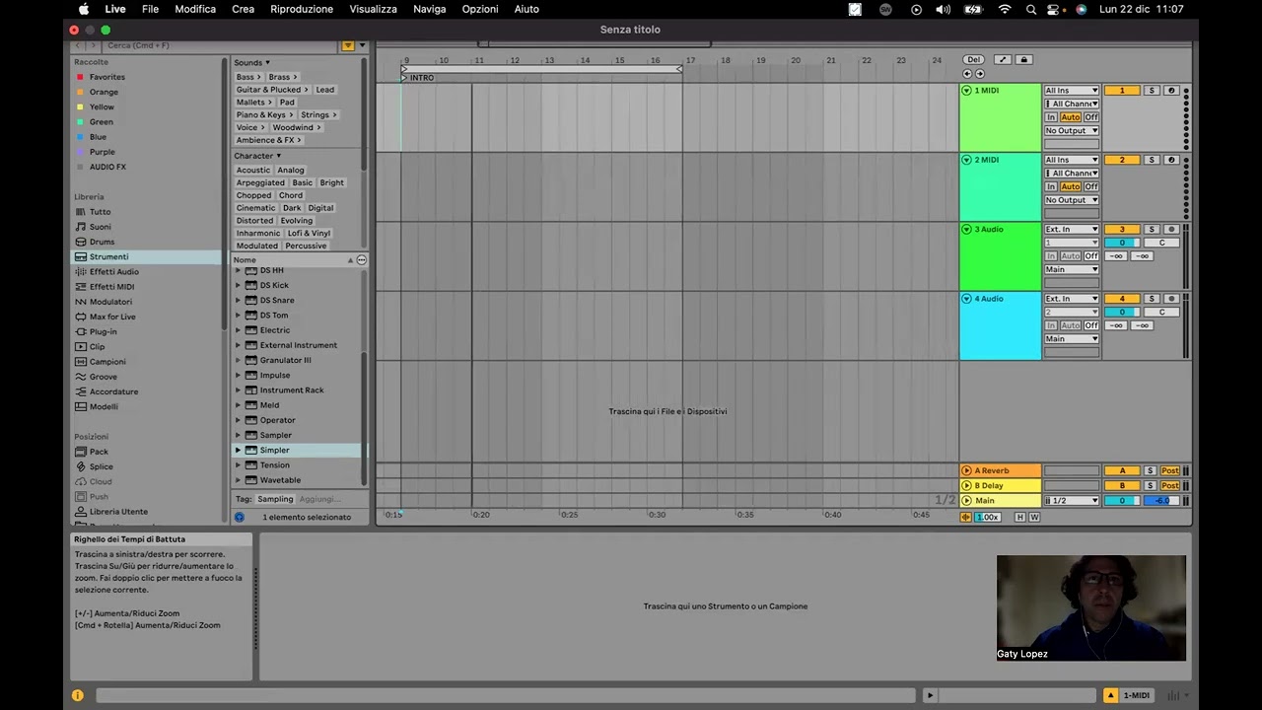Image resolution: width=1262 pixels, height=710 pixels.
Task: Open the File menu
Action: click(150, 9)
